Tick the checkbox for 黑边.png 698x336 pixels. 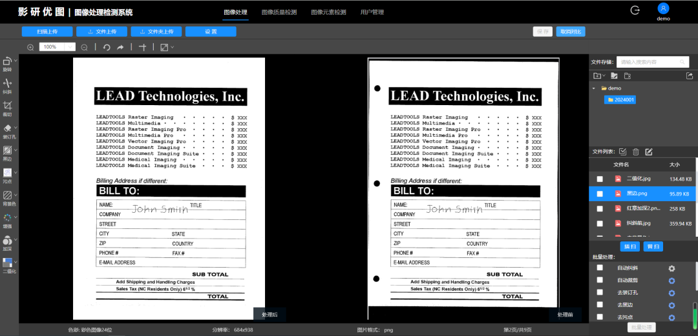(600, 193)
